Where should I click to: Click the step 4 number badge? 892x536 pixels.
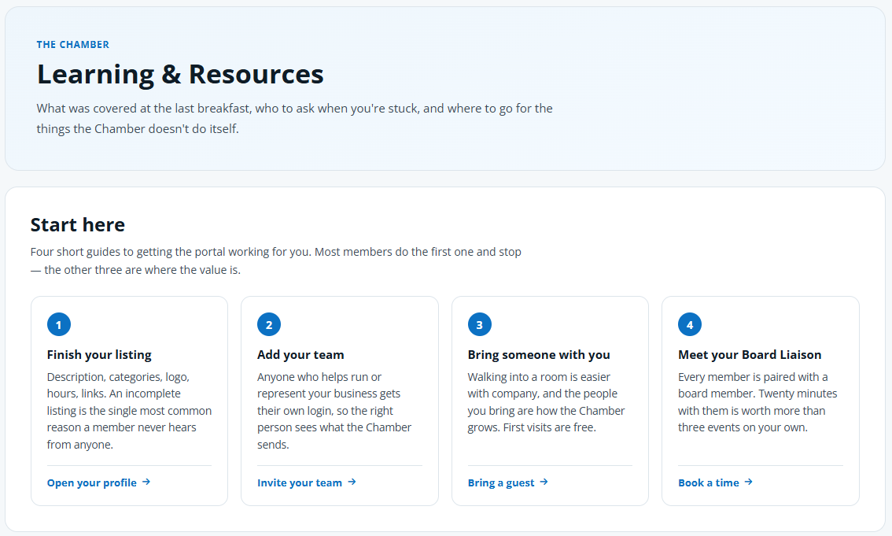tap(690, 324)
